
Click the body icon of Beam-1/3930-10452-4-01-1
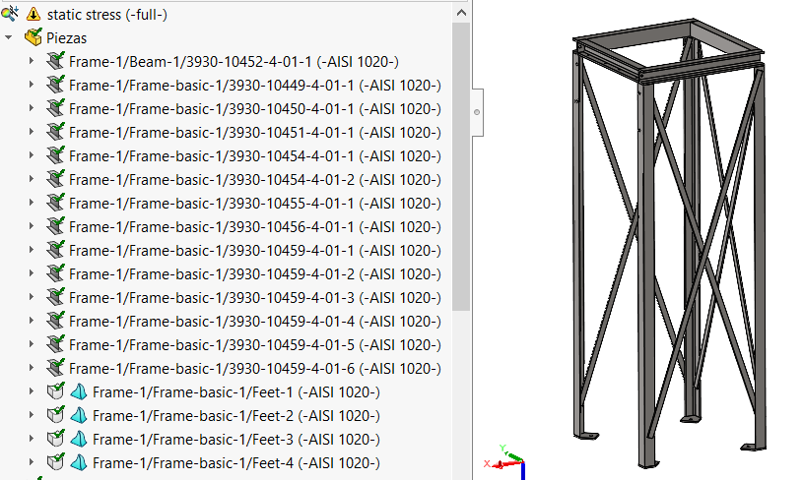click(55, 61)
